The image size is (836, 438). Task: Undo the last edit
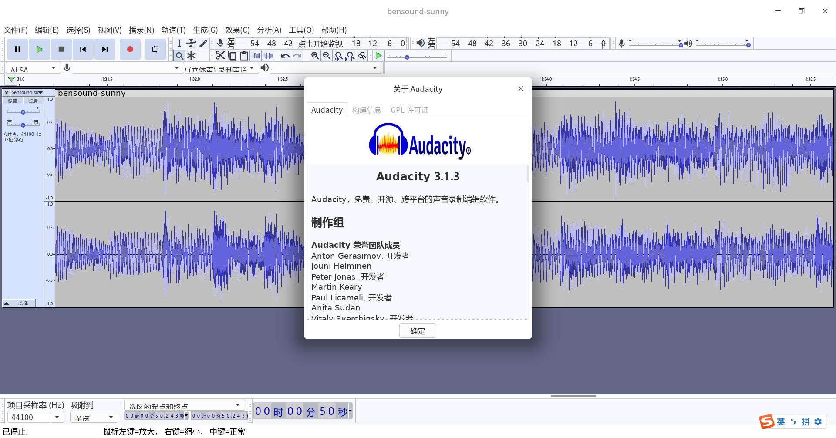click(284, 55)
